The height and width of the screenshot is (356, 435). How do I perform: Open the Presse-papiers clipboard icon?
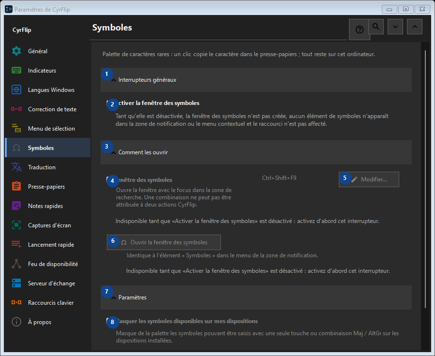tap(16, 186)
